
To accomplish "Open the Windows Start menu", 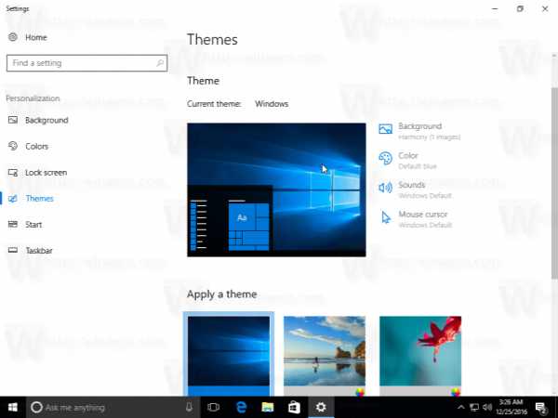I will pos(13,407).
